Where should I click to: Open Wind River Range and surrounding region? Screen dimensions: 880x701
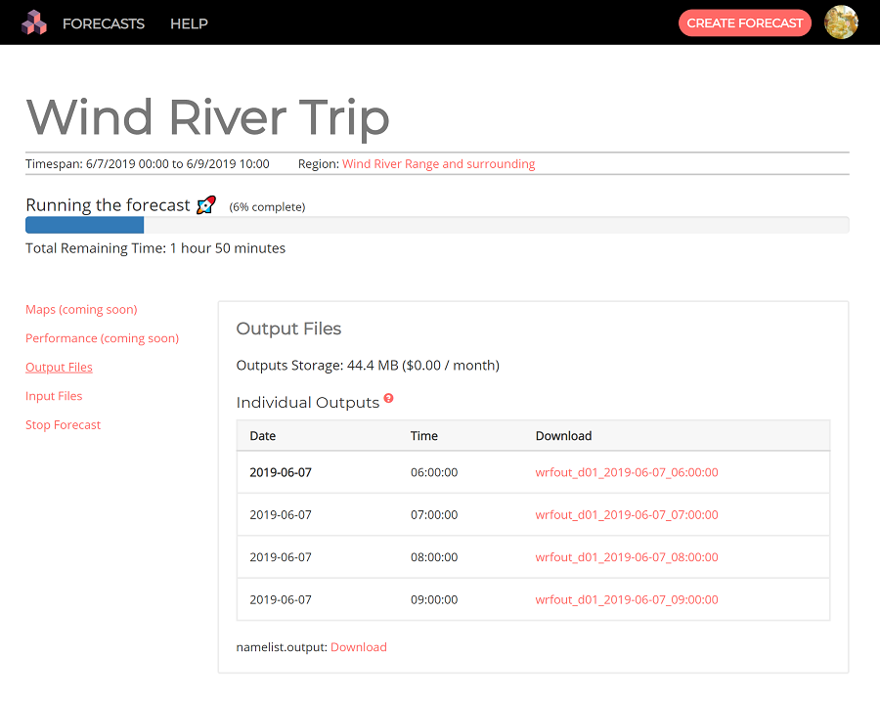click(438, 164)
